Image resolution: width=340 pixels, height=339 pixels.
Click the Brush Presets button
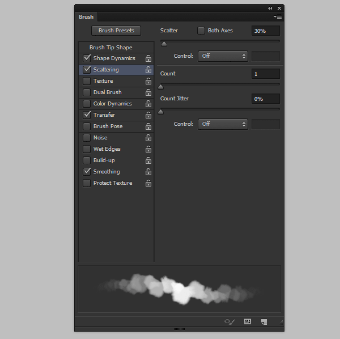click(x=116, y=31)
